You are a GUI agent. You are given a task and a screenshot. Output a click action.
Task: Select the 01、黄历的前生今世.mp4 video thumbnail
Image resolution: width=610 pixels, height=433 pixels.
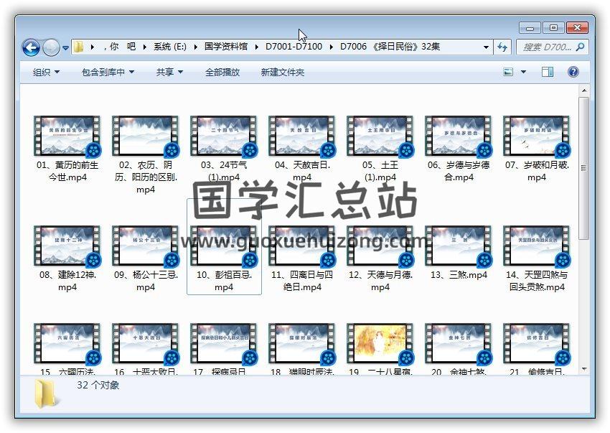click(x=67, y=136)
